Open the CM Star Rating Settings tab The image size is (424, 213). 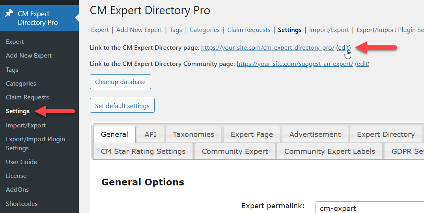click(x=143, y=151)
